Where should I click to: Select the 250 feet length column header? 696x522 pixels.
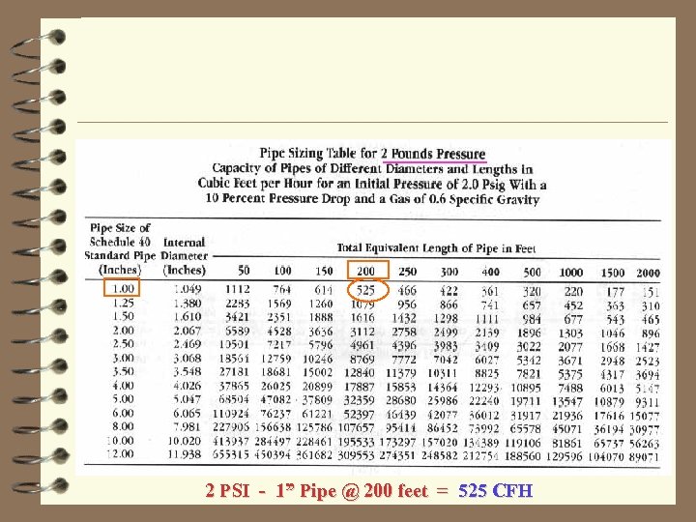[407, 272]
